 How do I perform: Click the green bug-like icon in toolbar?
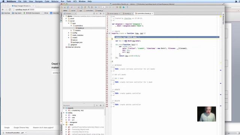120,7
